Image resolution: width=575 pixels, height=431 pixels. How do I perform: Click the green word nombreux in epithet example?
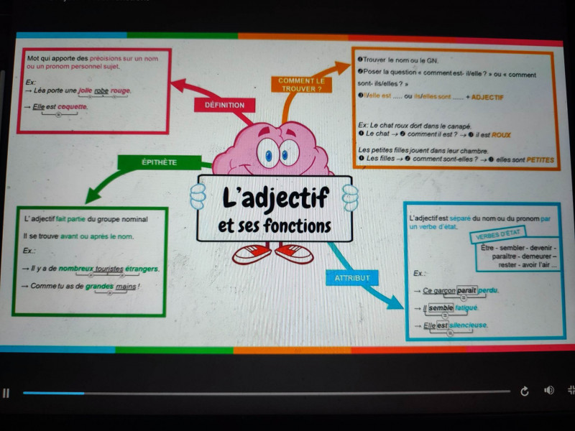(76, 269)
